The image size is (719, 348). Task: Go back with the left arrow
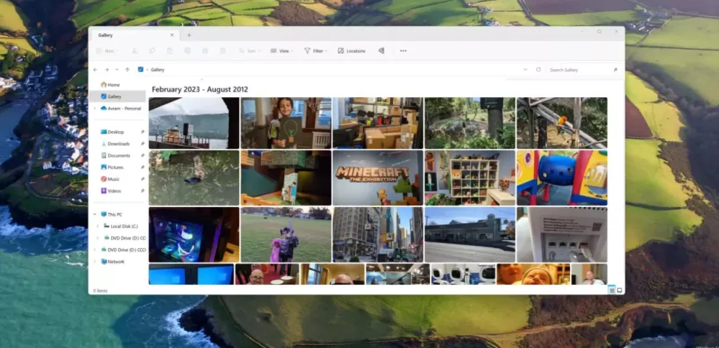[95, 70]
